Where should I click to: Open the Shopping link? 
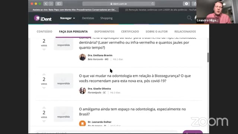click(x=106, y=18)
